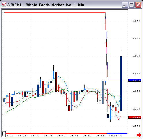Click the window title S.WFMI Whole Foods Market
The height and width of the screenshot is (139, 143).
click(x=46, y=5)
